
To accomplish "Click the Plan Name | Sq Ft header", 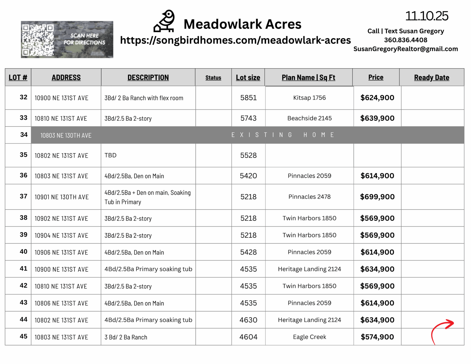I will point(308,78).
